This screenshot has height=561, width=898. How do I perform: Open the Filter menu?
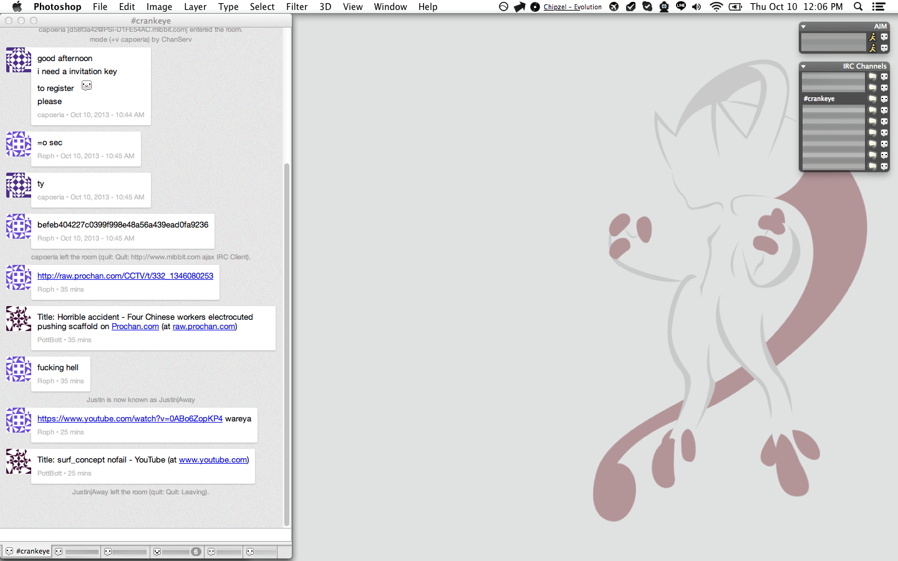point(296,7)
